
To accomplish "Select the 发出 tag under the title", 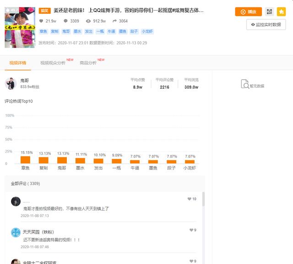I will pos(89,31).
